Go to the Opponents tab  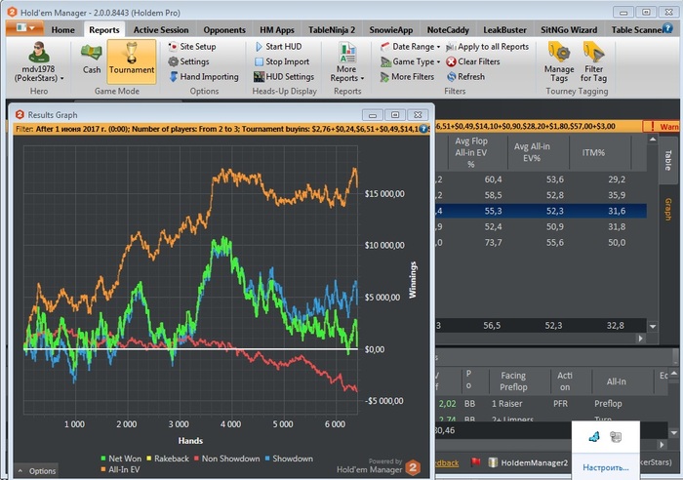click(x=224, y=30)
